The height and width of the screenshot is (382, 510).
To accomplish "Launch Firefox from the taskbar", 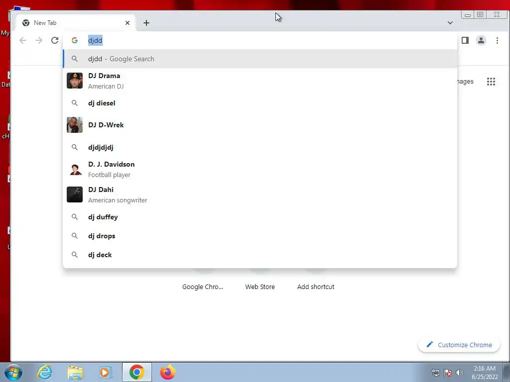I will tap(167, 372).
